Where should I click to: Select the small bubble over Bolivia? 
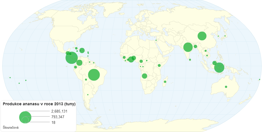pos(86,80)
